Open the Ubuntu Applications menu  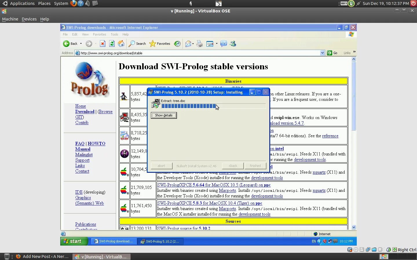[x=22, y=3]
